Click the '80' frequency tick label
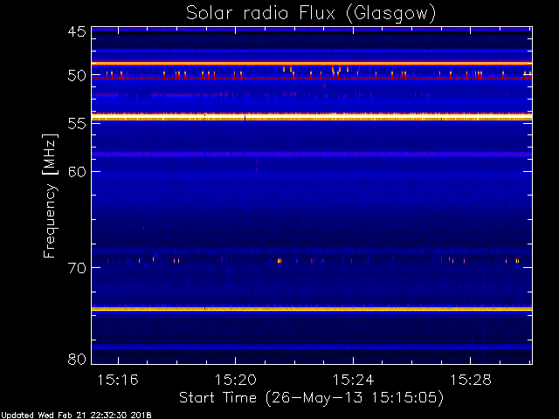559x419 pixels. 77,359
